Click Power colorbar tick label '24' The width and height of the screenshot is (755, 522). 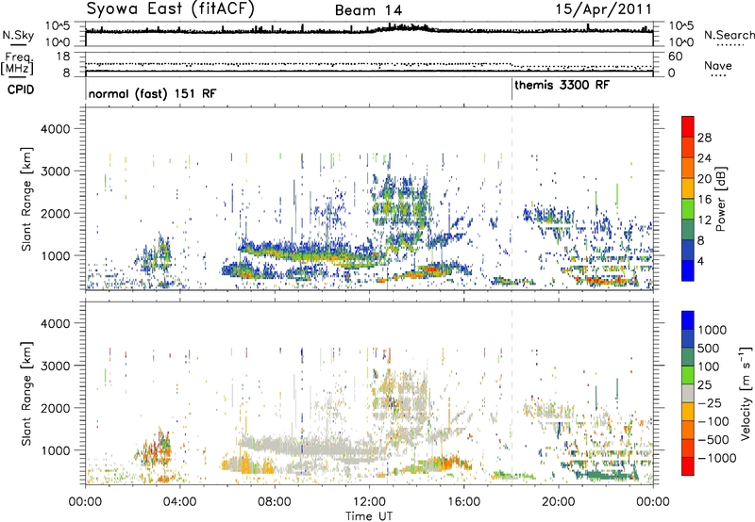(704, 158)
